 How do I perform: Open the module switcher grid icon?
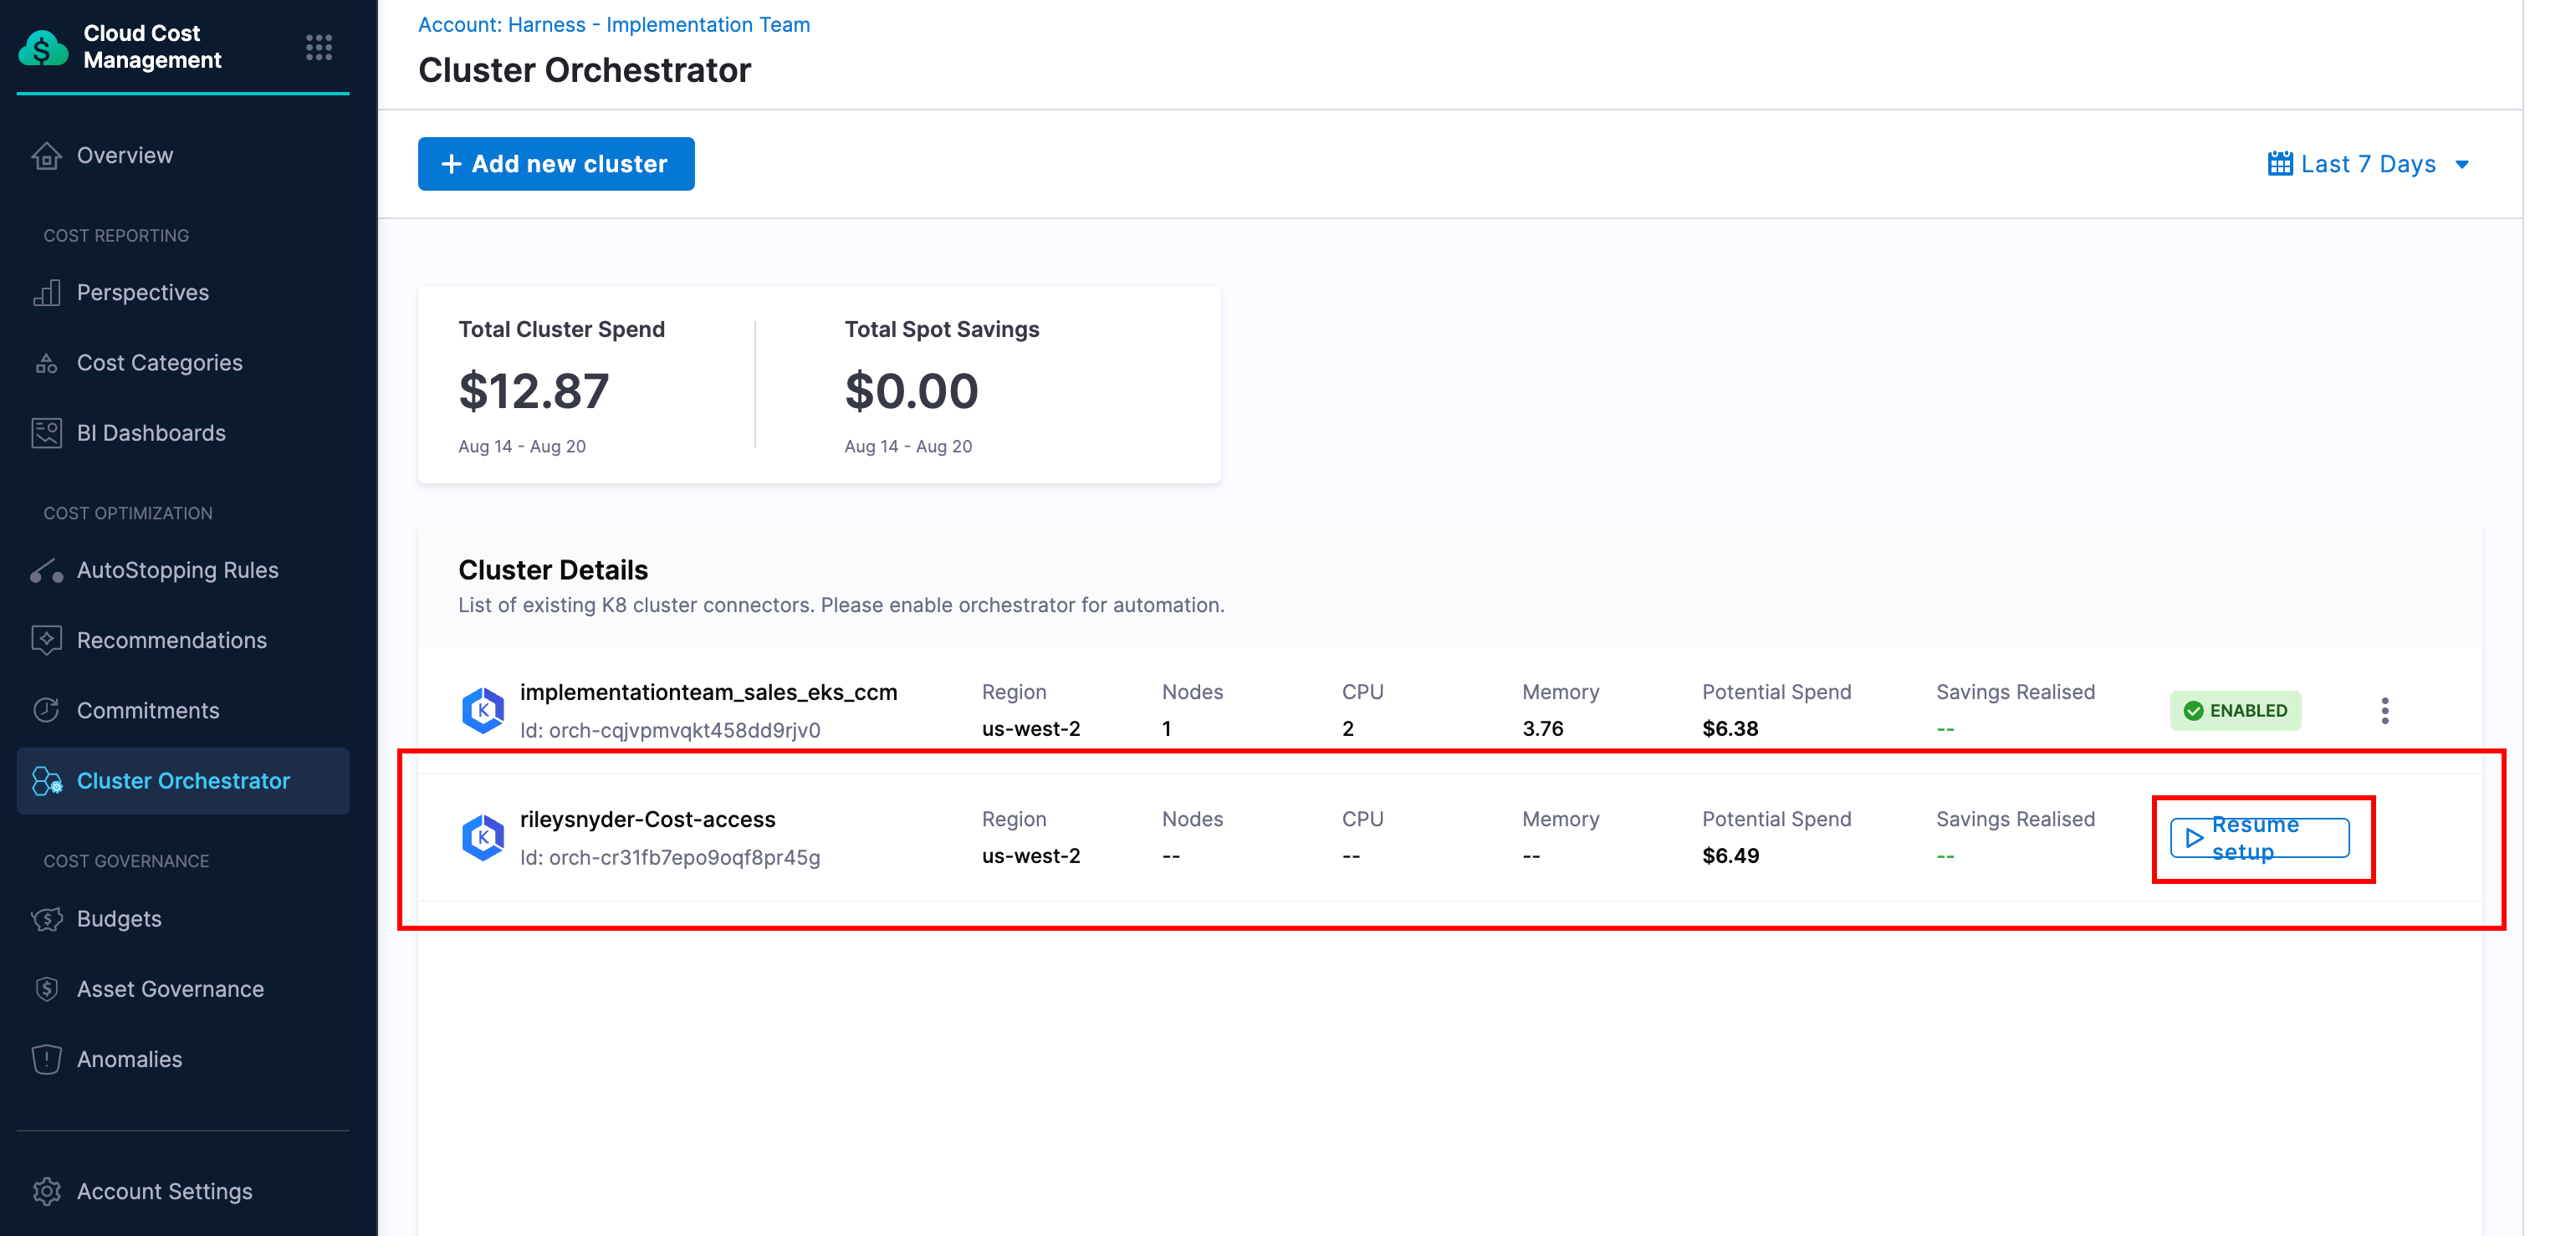pyautogui.click(x=319, y=47)
